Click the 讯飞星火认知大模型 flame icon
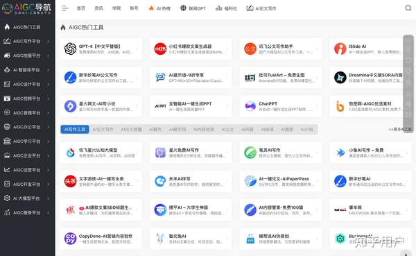Viewport: 416px width, 256px height. [x=70, y=153]
